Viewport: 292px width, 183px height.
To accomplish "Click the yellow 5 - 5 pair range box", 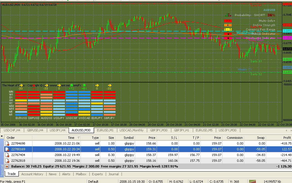I will point(228,29).
